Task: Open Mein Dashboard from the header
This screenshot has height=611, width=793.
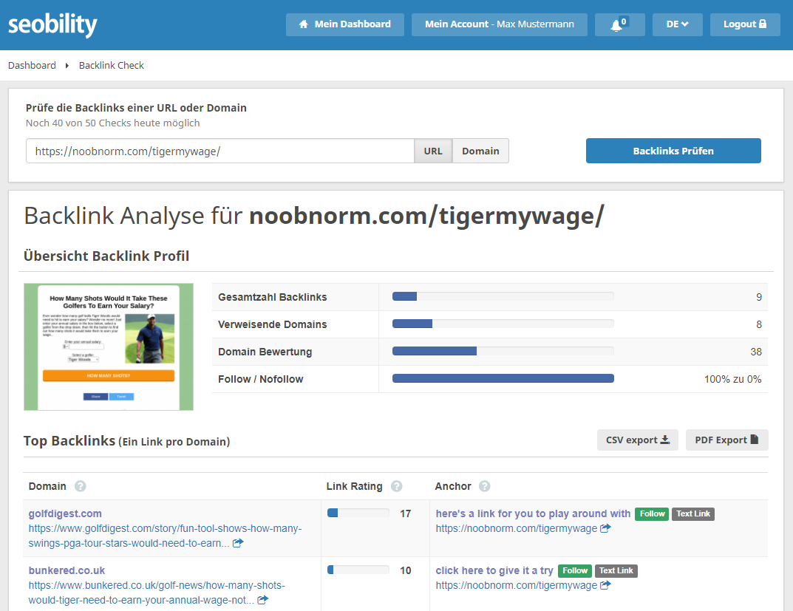Action: [345, 24]
